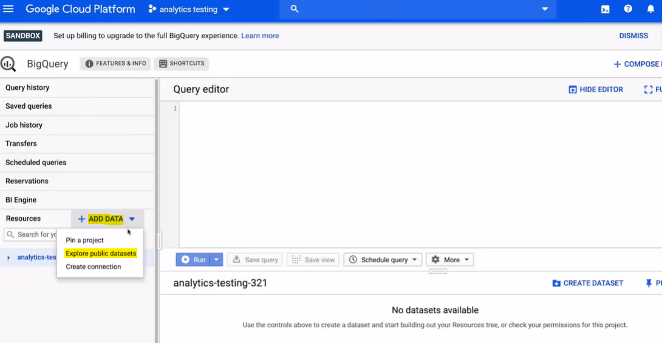Open the Schedule query dropdown
The height and width of the screenshot is (343, 662).
383,260
